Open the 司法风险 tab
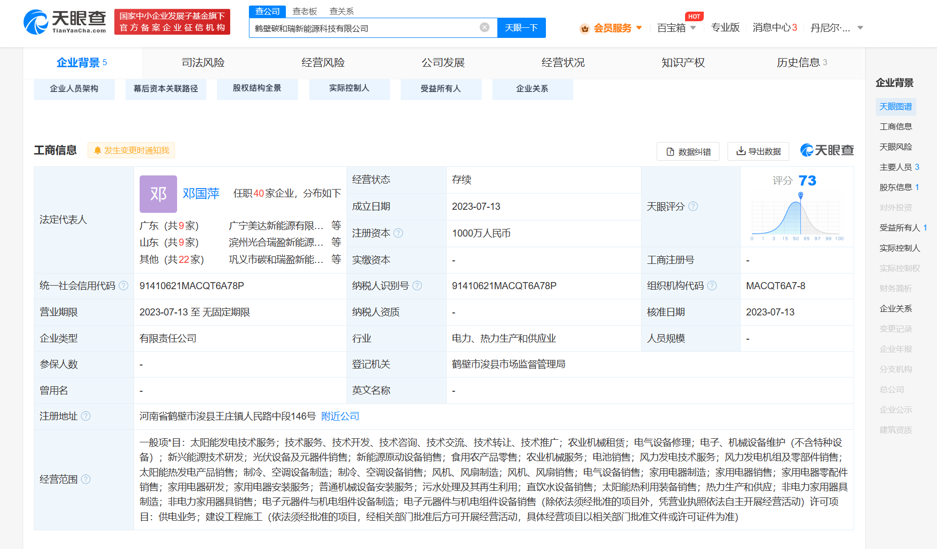The width and height of the screenshot is (937, 549). click(203, 63)
